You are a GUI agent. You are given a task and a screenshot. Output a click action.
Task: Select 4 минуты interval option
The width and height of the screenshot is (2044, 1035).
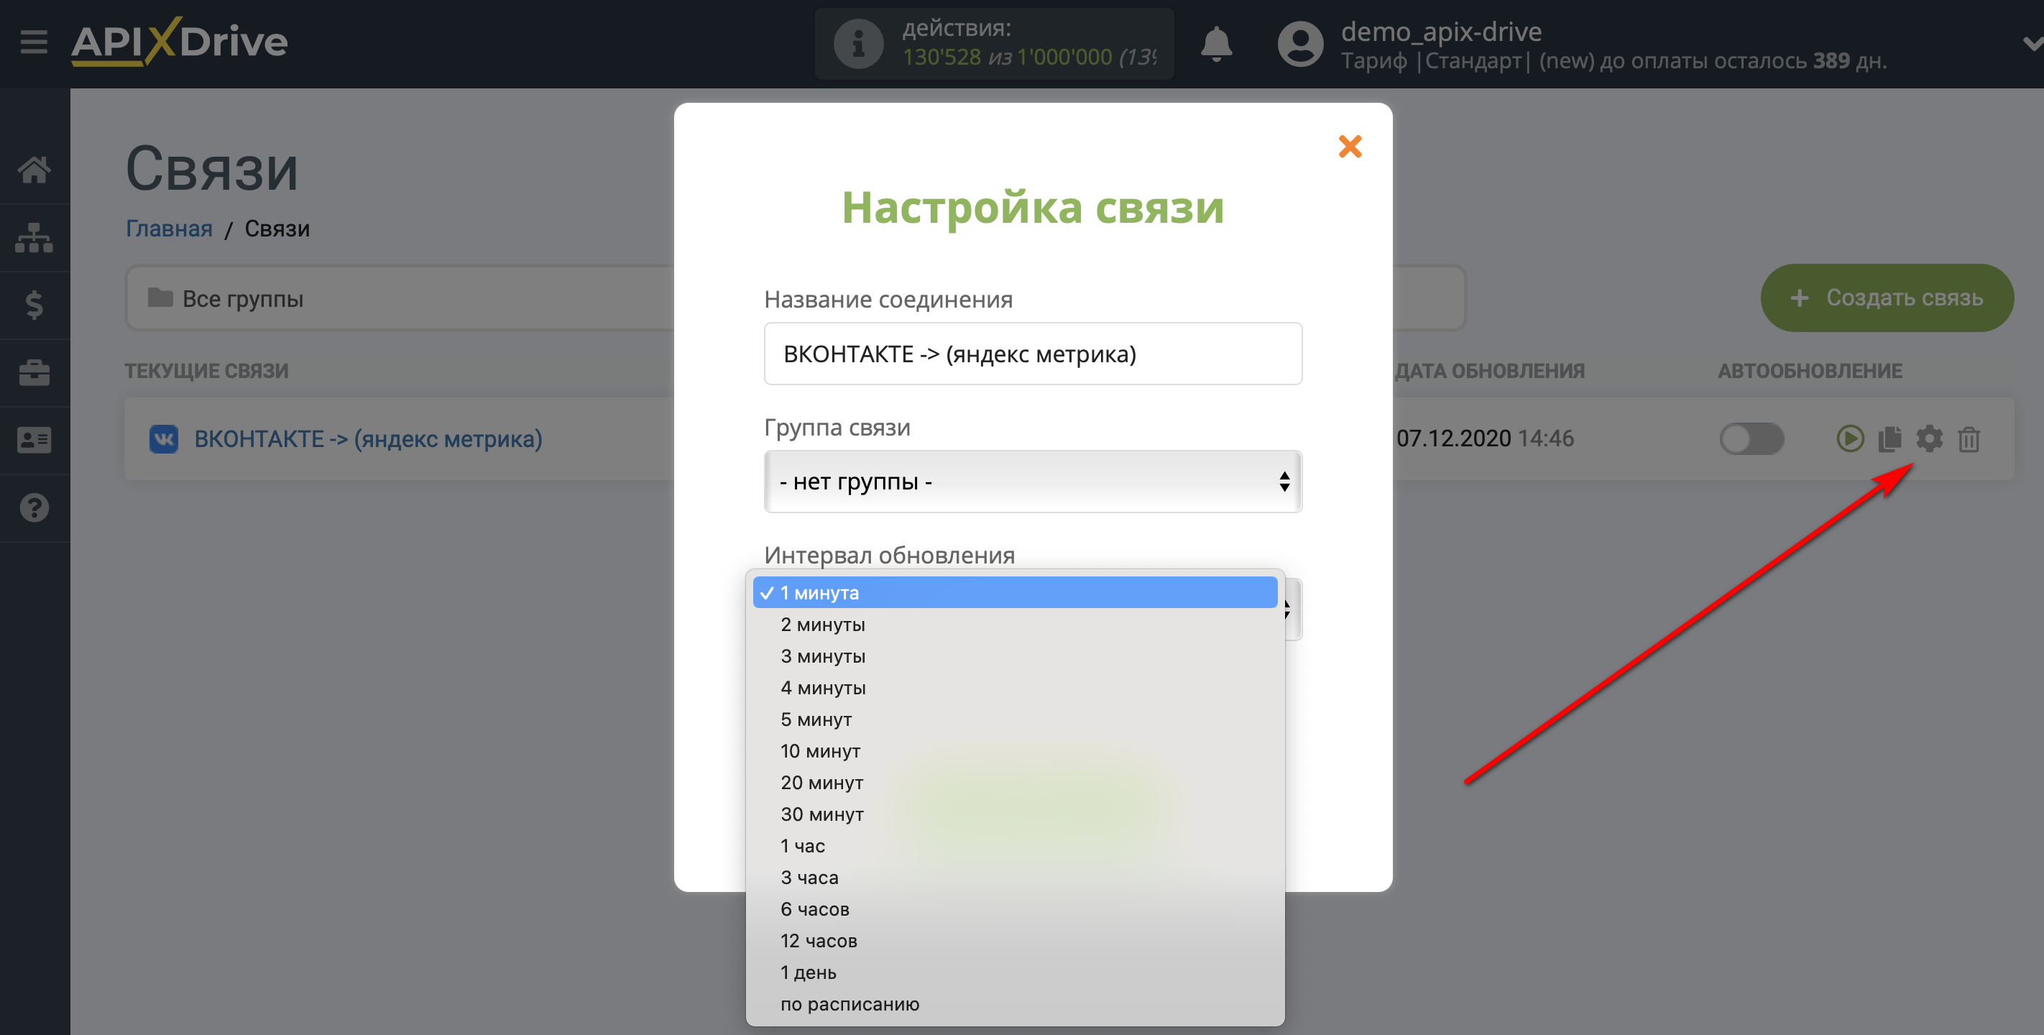(x=1015, y=687)
